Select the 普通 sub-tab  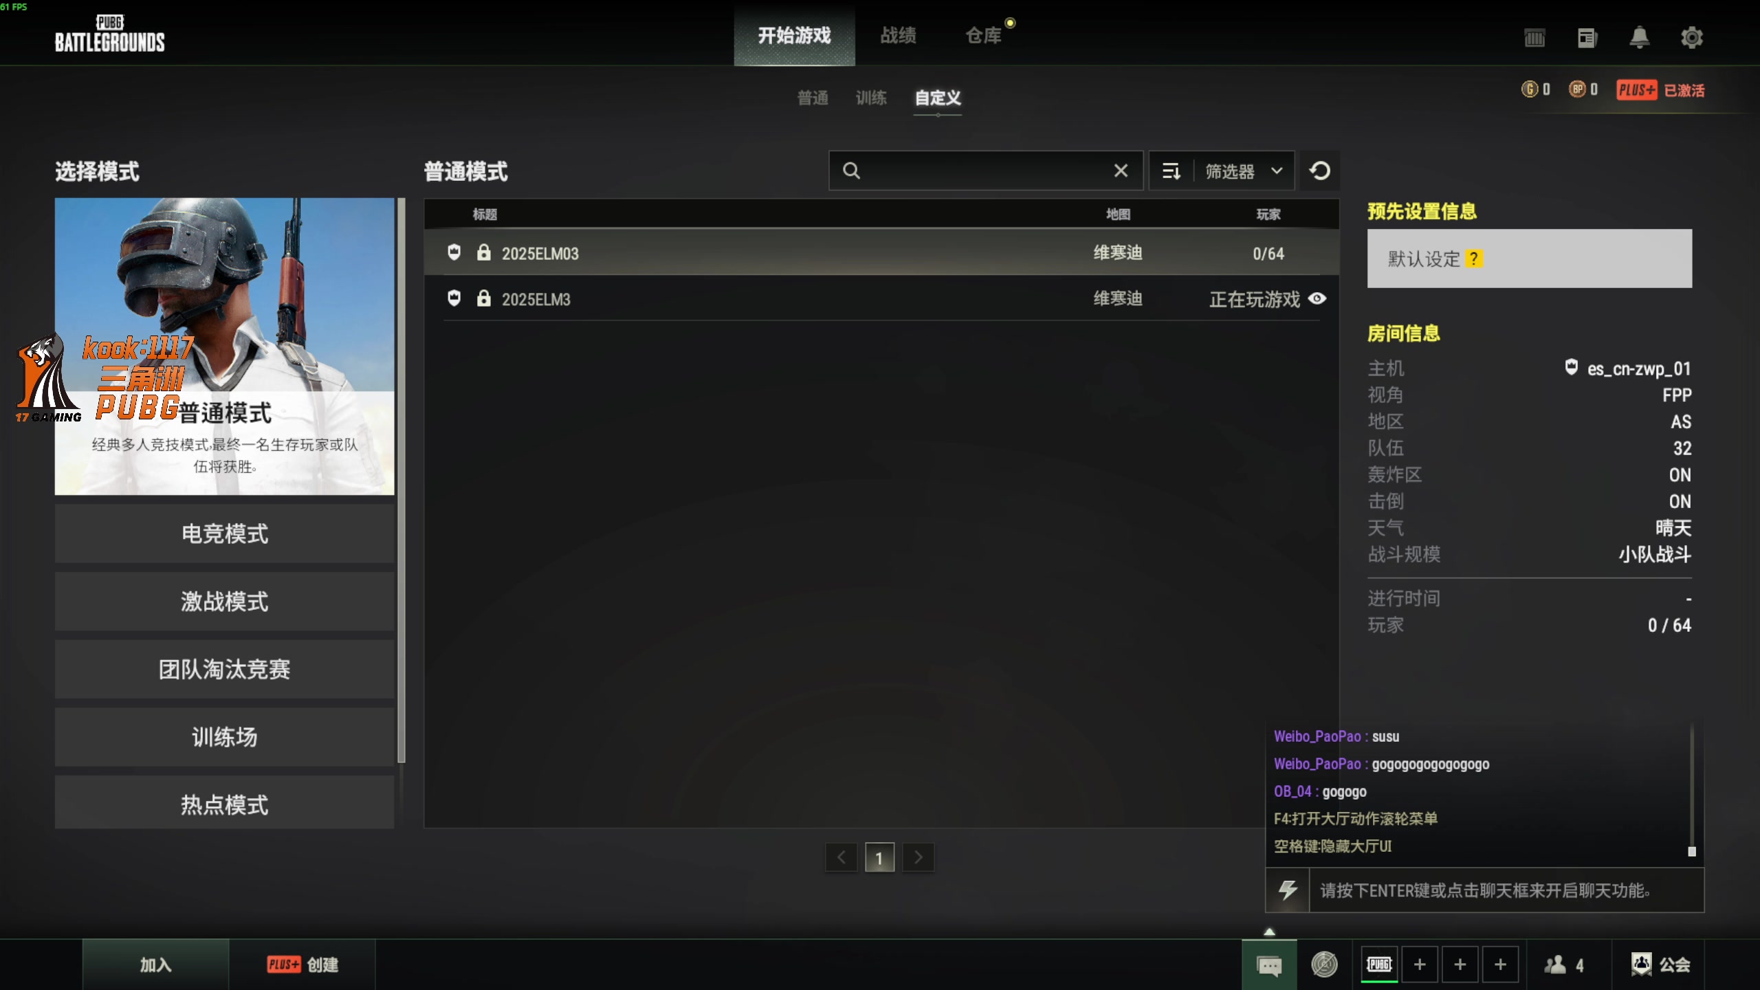pos(813,98)
